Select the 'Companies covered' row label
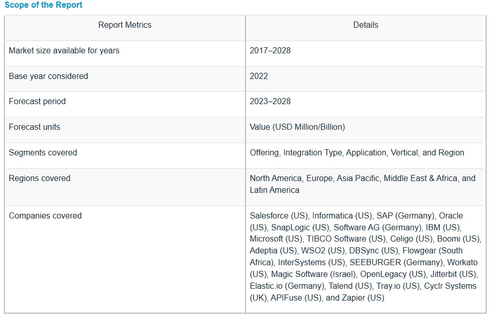Image resolution: width=490 pixels, height=317 pixels. click(x=45, y=215)
